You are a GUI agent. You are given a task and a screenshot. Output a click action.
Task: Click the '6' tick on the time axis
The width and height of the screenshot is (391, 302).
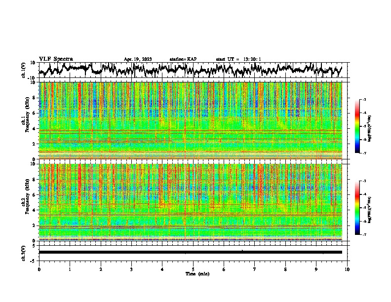coord(224,269)
